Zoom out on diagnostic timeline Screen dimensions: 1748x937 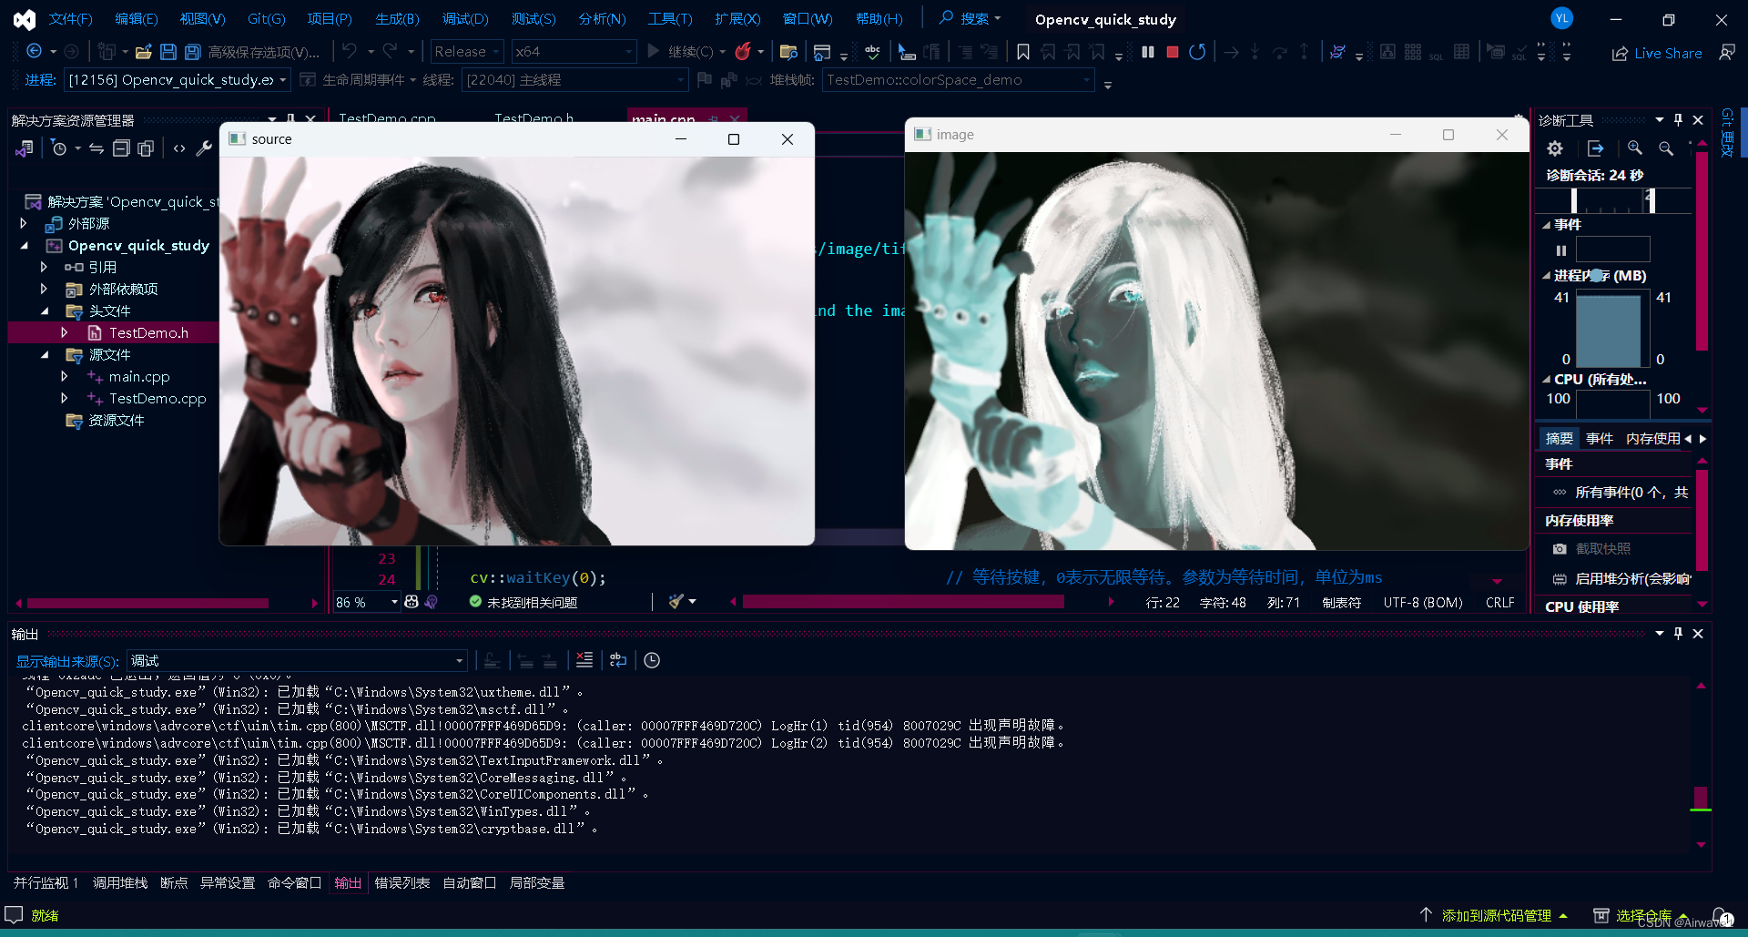[x=1666, y=148]
